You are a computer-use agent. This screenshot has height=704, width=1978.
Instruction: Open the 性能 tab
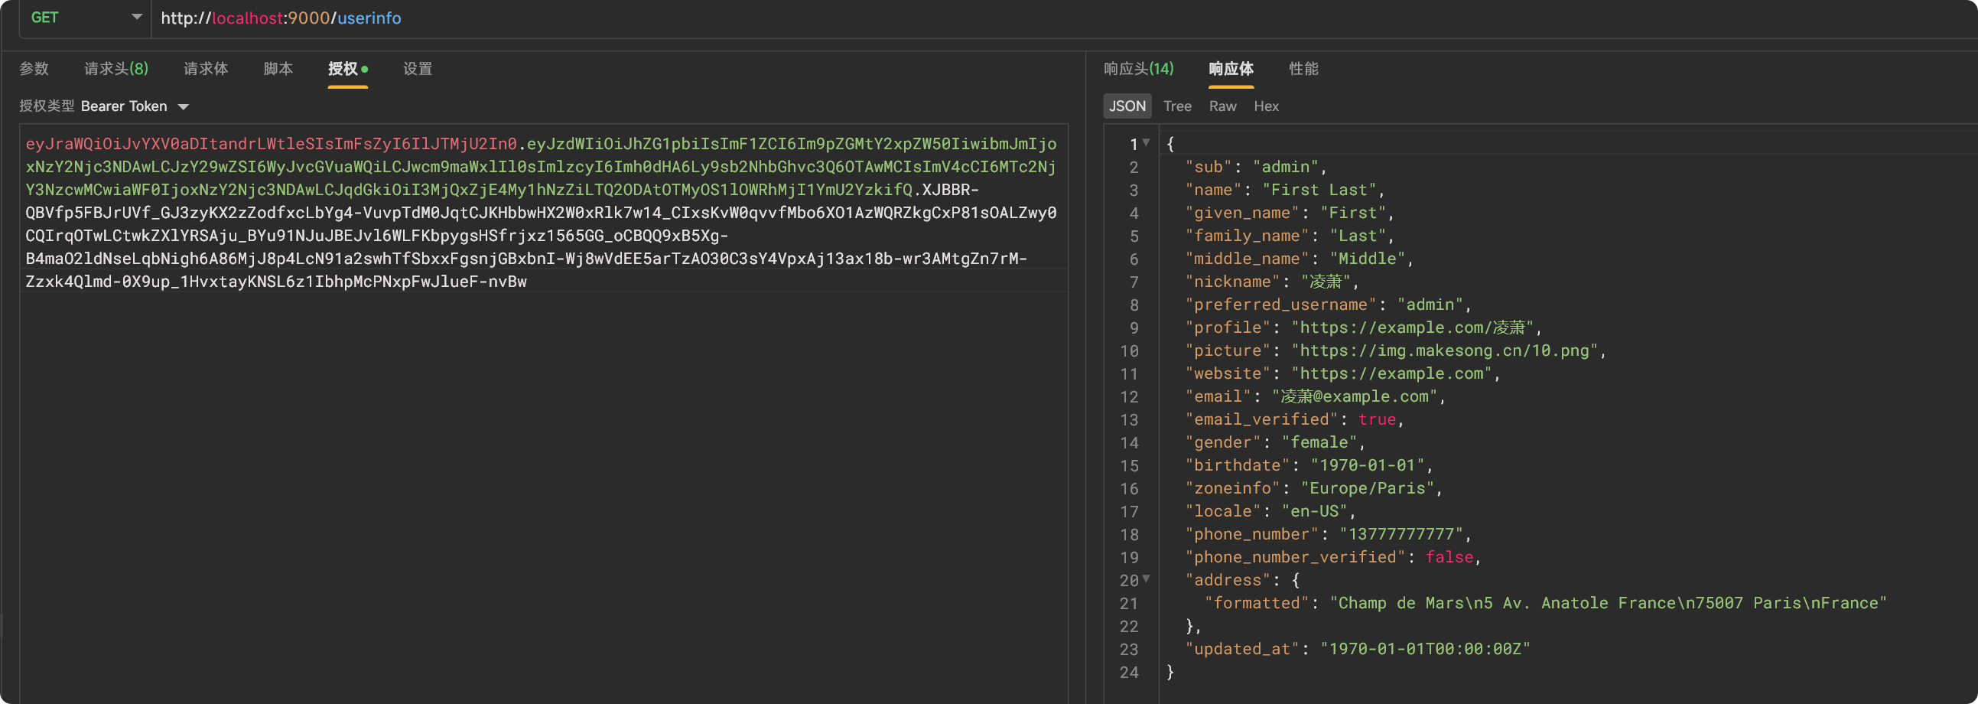(1303, 69)
